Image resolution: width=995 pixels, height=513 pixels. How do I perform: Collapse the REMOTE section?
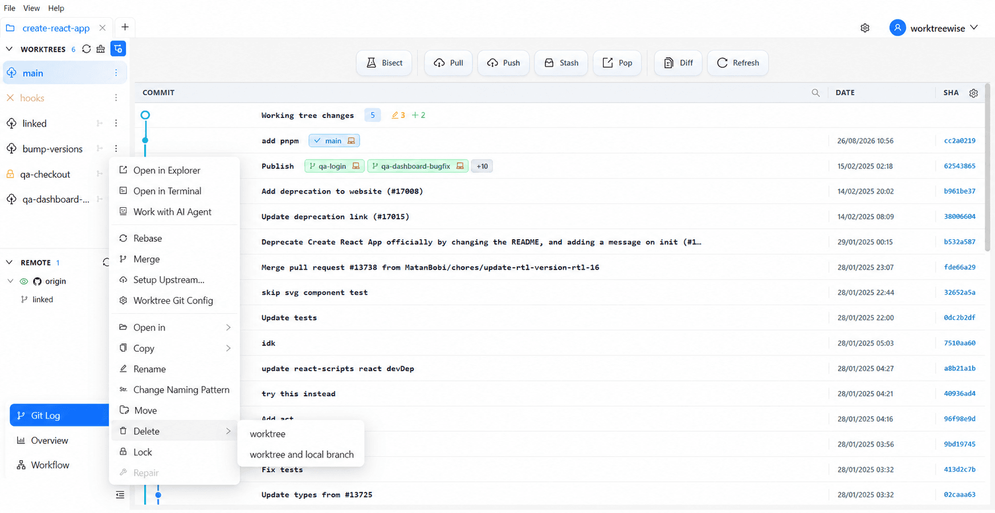pos(9,262)
